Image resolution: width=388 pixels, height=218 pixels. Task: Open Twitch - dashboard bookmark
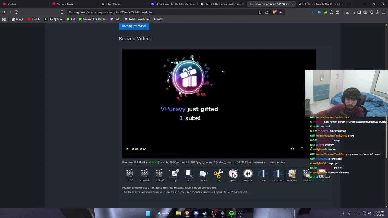137,19
